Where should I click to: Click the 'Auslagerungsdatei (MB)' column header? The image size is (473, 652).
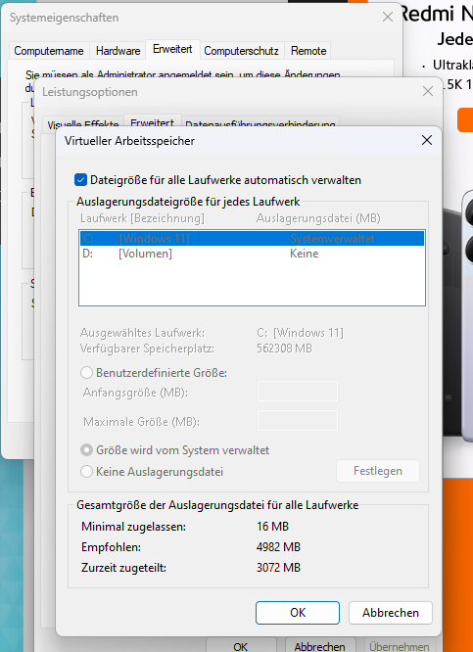pyautogui.click(x=318, y=218)
